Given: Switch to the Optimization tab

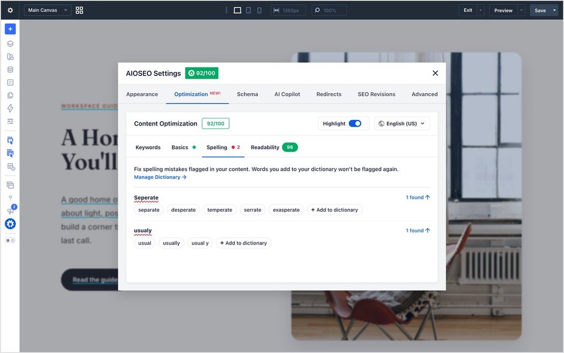Looking at the screenshot, I should tap(198, 94).
